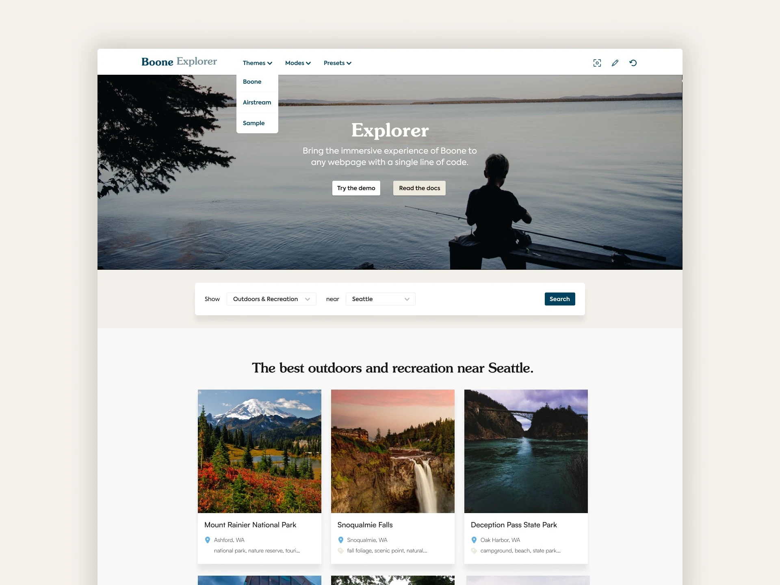
Task: Click the Boone Explorer logo/home link
Action: (x=178, y=61)
